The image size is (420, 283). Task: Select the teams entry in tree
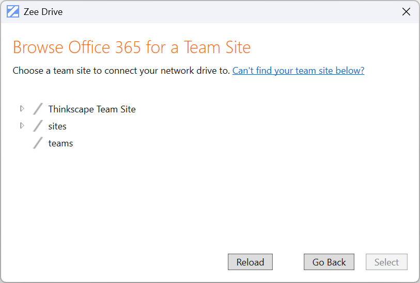60,143
